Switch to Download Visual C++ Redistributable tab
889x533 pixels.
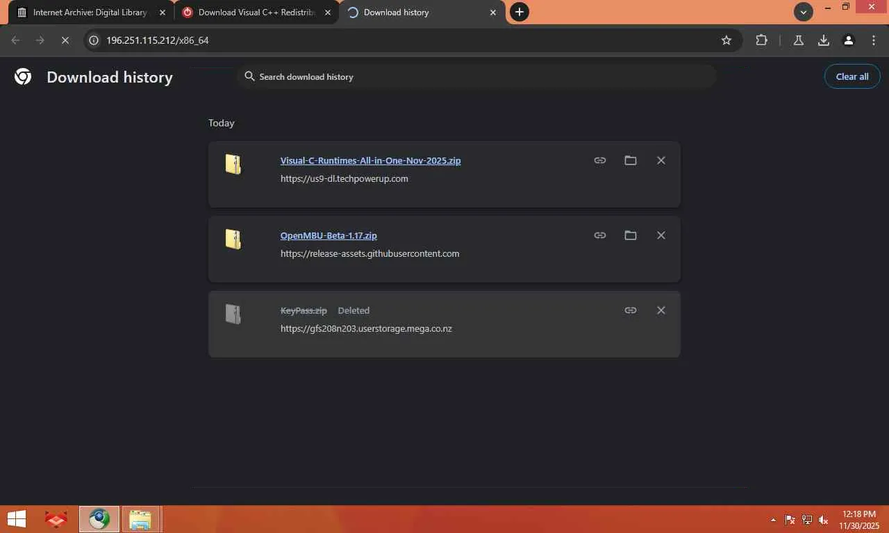pos(256,12)
